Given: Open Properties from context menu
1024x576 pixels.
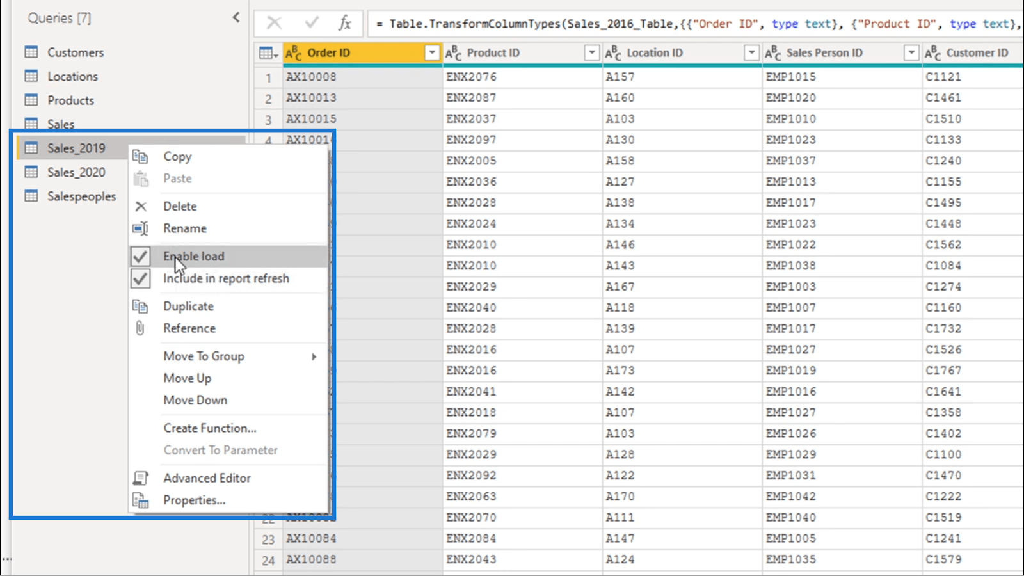Looking at the screenshot, I should 195,500.
